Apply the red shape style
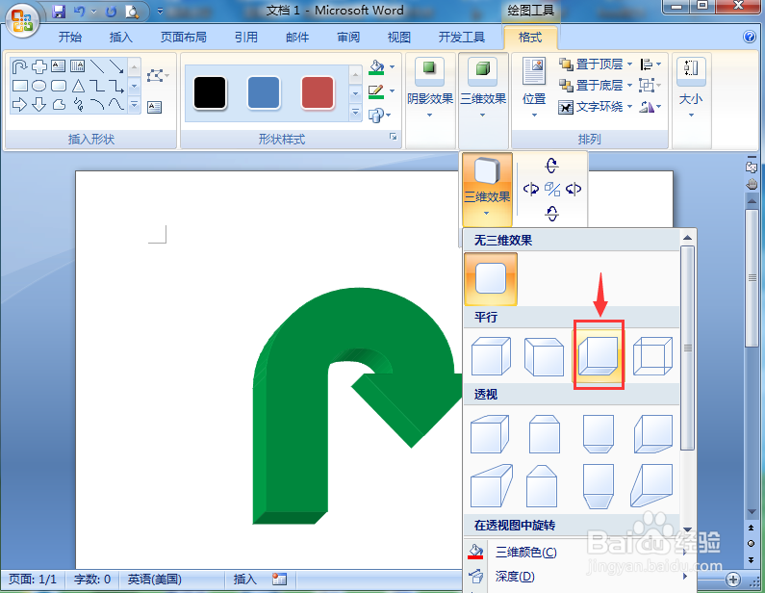The height and width of the screenshot is (593, 765). [318, 92]
